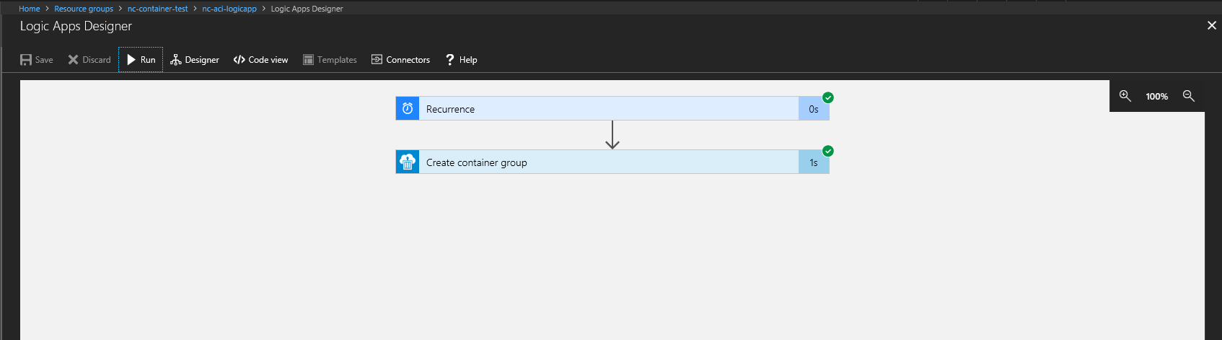Screen dimensions: 1222x340
Task: Open the Help menu
Action: [x=461, y=60]
